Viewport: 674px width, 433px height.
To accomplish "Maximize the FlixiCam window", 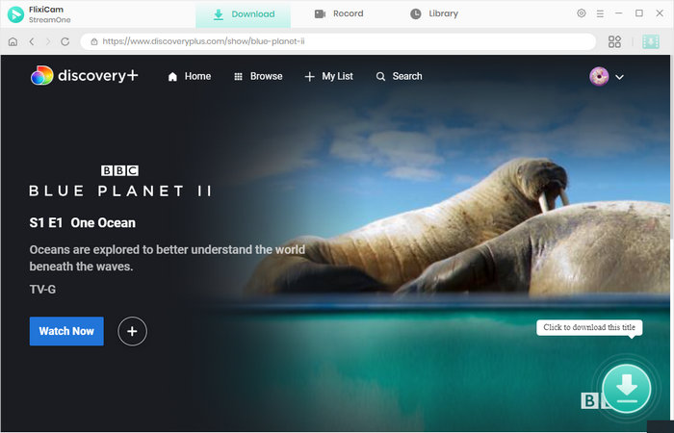I will pyautogui.click(x=639, y=13).
